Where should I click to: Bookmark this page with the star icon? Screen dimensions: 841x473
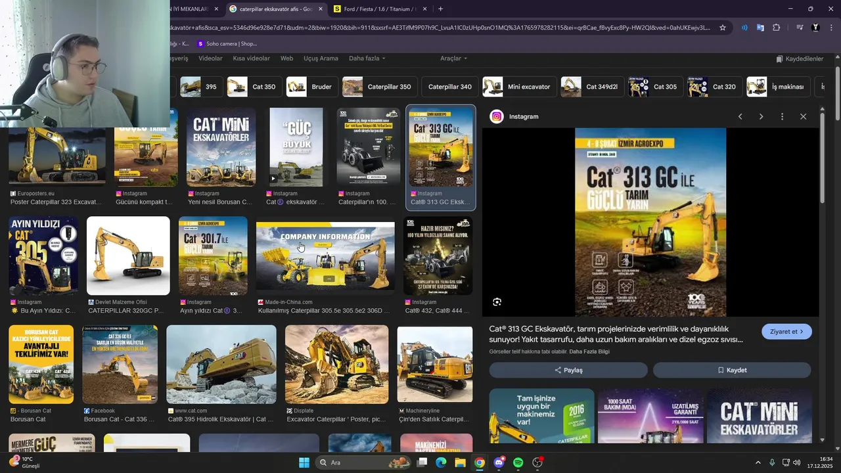[723, 28]
